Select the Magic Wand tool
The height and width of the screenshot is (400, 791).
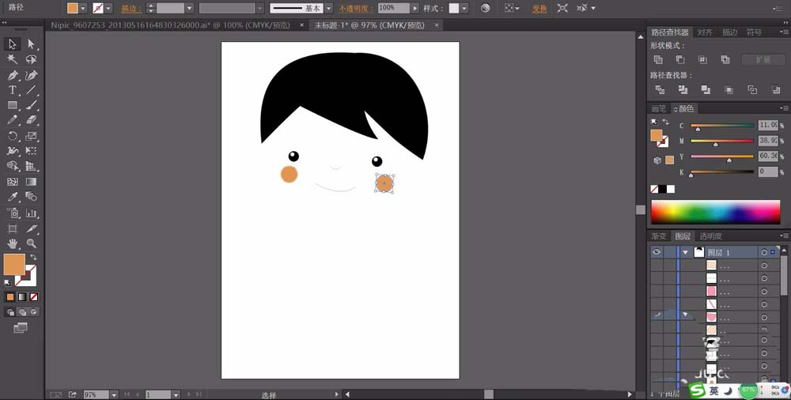tap(13, 59)
